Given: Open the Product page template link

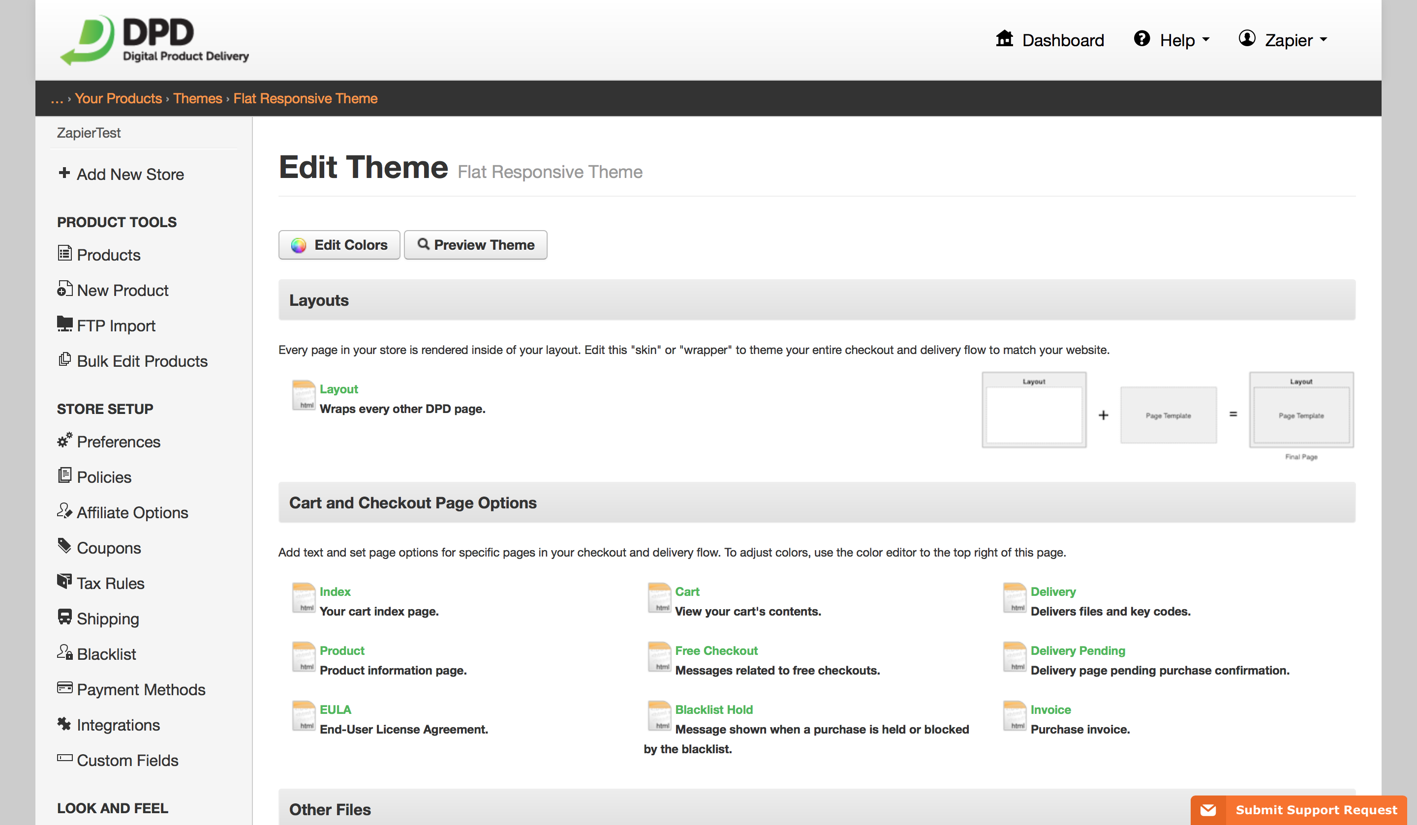Looking at the screenshot, I should (x=342, y=650).
